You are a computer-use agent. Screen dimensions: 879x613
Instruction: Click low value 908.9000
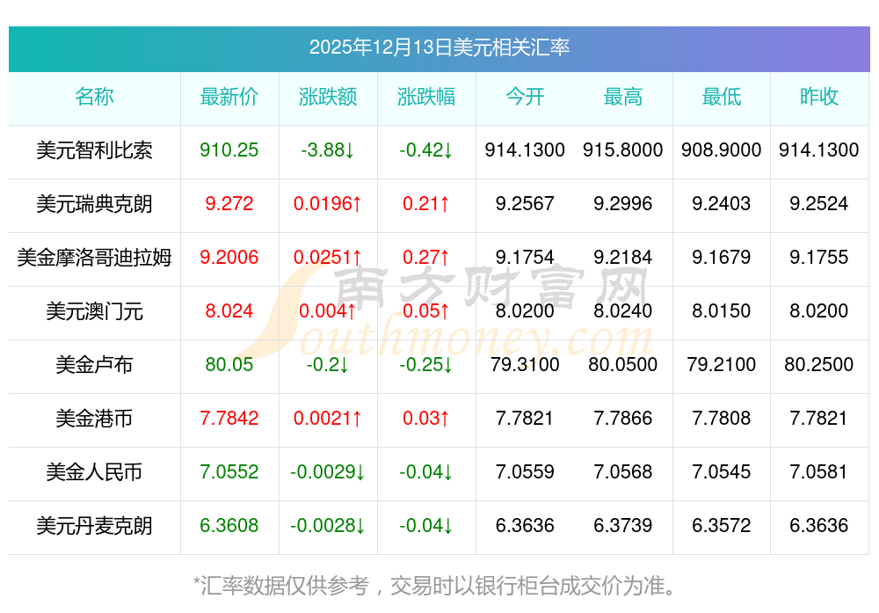click(721, 150)
